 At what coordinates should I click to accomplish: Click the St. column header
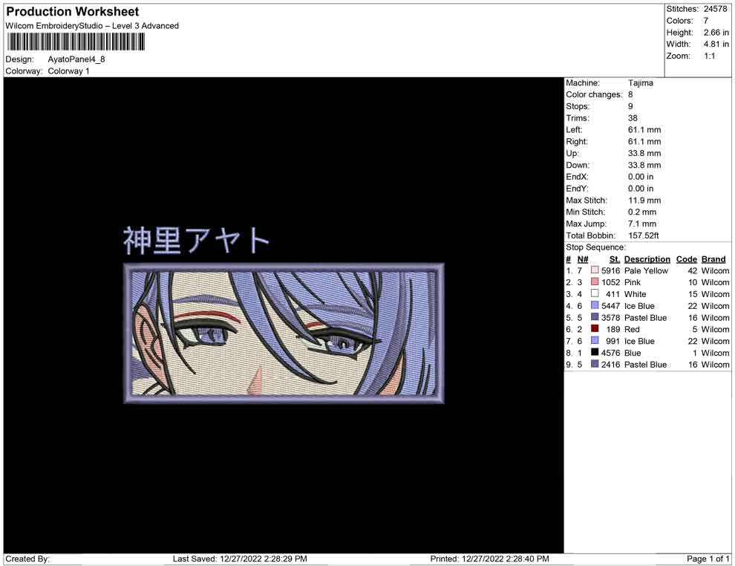615,259
